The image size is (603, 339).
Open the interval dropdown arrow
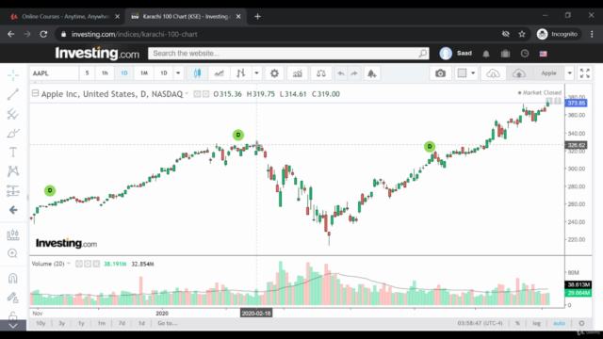(x=178, y=73)
